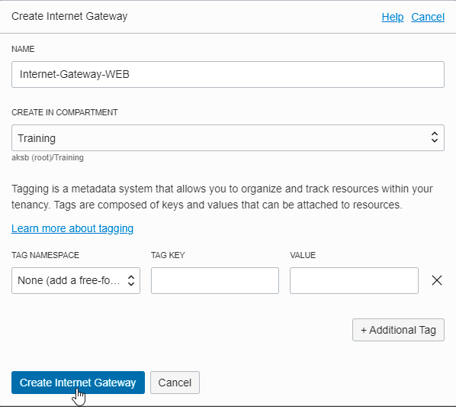Expand the Tag Namespace dropdown

pos(75,280)
